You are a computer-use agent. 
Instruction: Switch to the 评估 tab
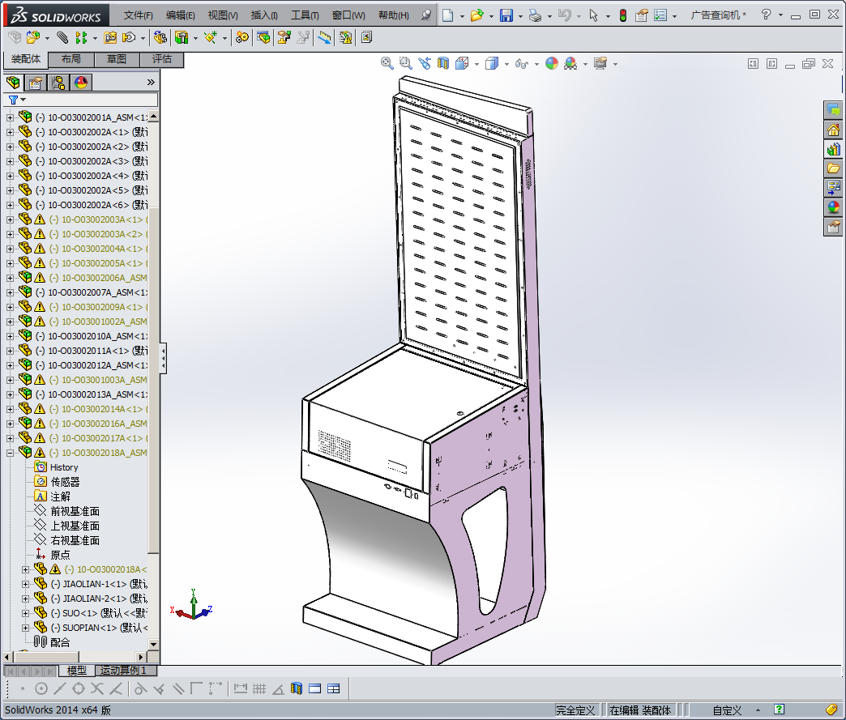point(162,59)
